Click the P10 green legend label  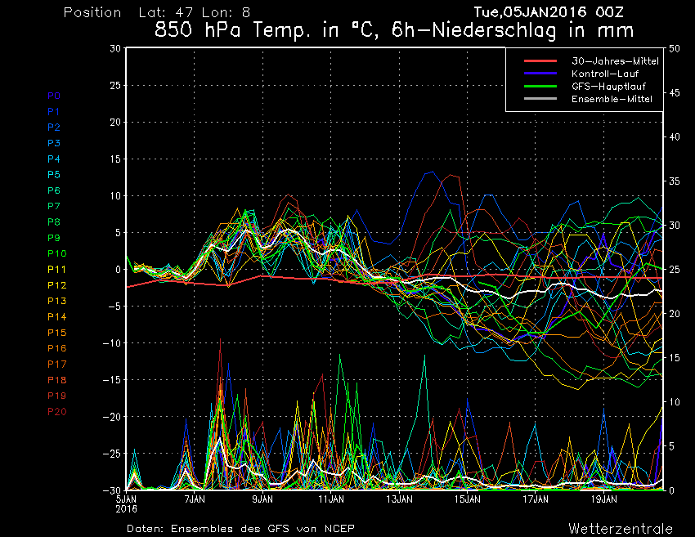point(56,253)
